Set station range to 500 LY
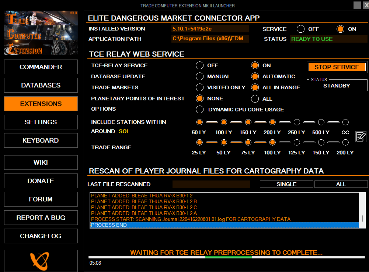Image resolution: width=369 pixels, height=272 pixels. [321, 122]
